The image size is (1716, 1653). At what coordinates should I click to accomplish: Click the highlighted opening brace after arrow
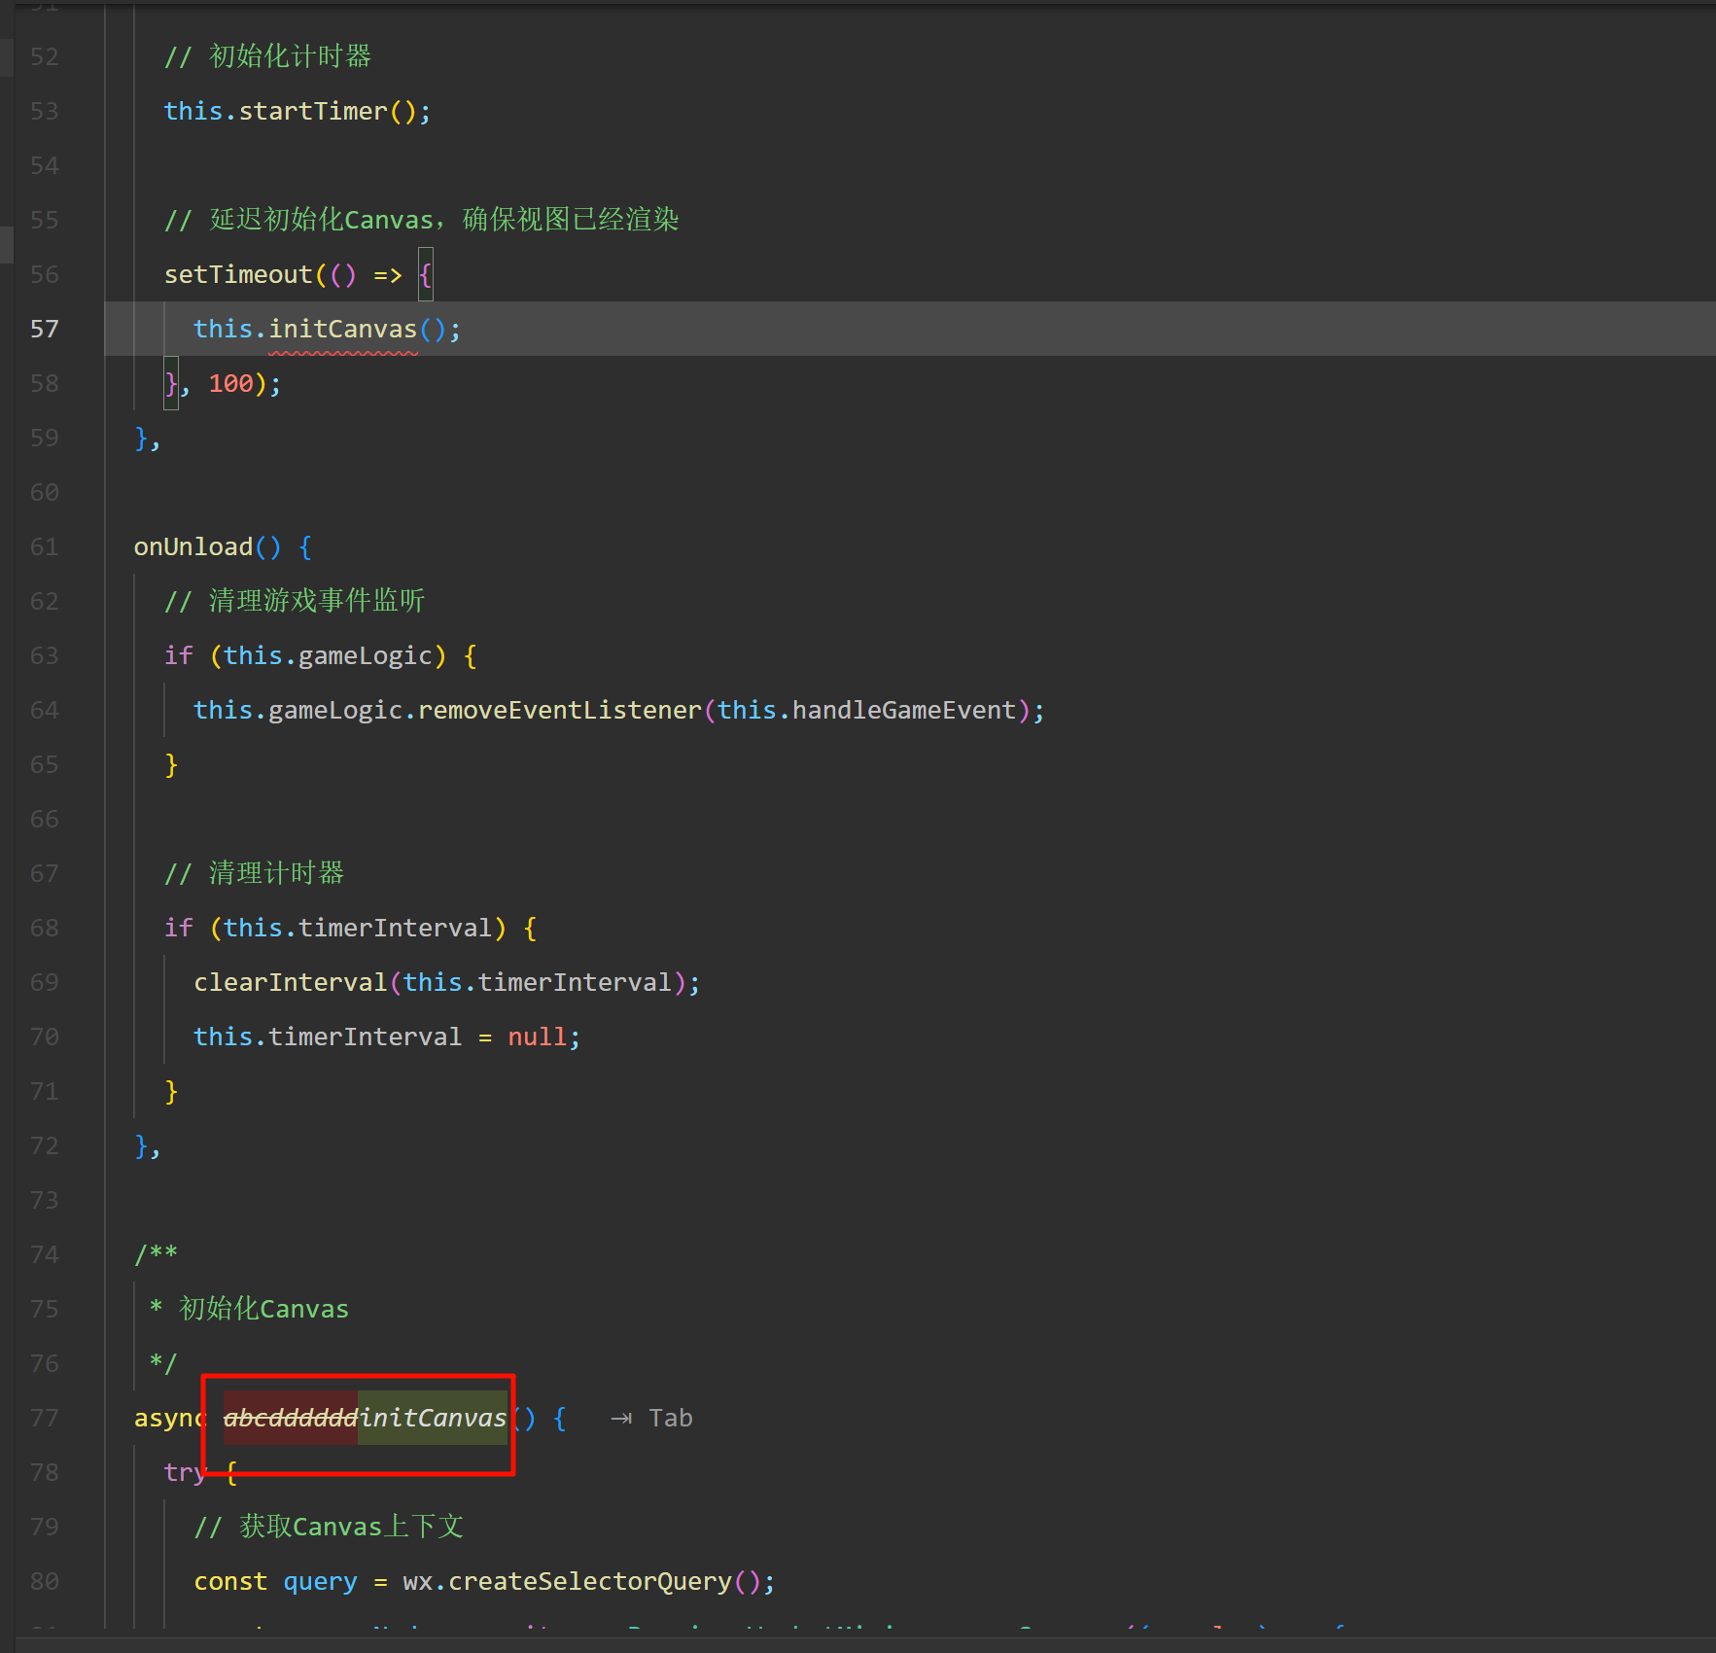point(425,275)
